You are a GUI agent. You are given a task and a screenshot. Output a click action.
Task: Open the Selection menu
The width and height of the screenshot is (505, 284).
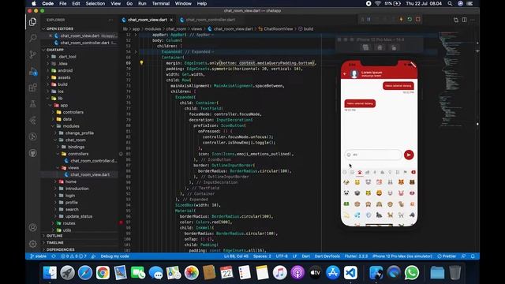pos(95,3)
